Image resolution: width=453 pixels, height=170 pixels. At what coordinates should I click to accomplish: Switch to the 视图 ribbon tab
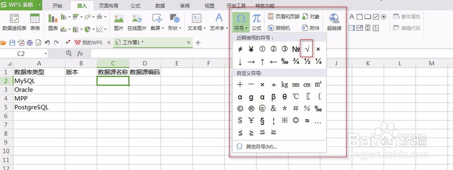coord(209,6)
